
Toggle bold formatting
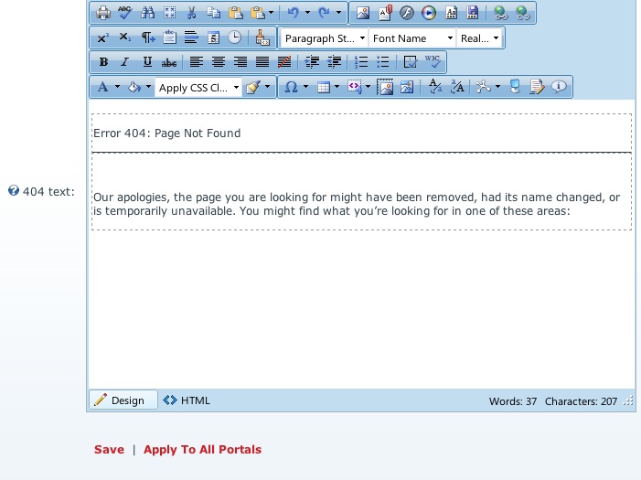pyautogui.click(x=103, y=62)
